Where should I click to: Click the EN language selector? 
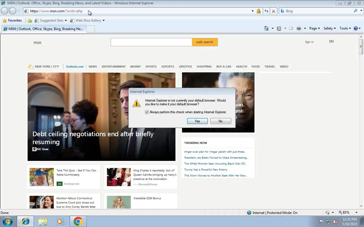tap(331, 41)
